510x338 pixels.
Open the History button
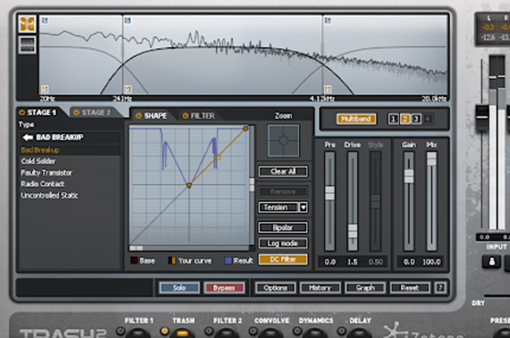click(320, 288)
